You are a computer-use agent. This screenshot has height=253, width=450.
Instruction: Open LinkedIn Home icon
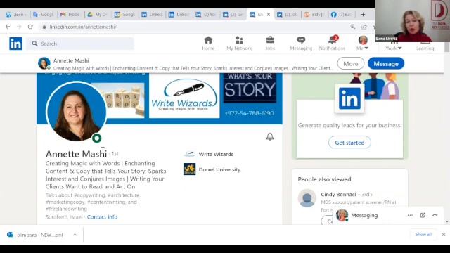click(208, 44)
